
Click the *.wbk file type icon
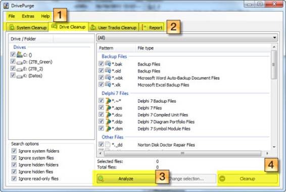point(108,78)
